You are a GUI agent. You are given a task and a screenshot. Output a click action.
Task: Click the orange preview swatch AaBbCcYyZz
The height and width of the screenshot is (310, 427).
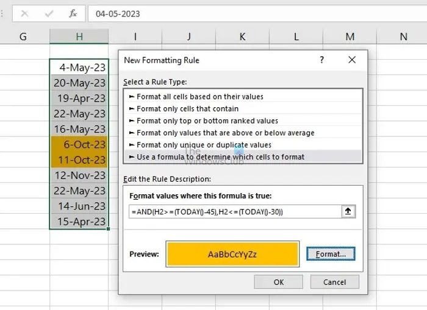coord(232,254)
